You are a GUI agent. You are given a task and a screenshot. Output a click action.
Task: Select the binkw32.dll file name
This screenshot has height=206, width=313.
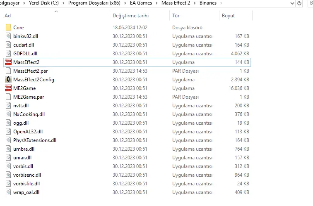tap(26, 36)
